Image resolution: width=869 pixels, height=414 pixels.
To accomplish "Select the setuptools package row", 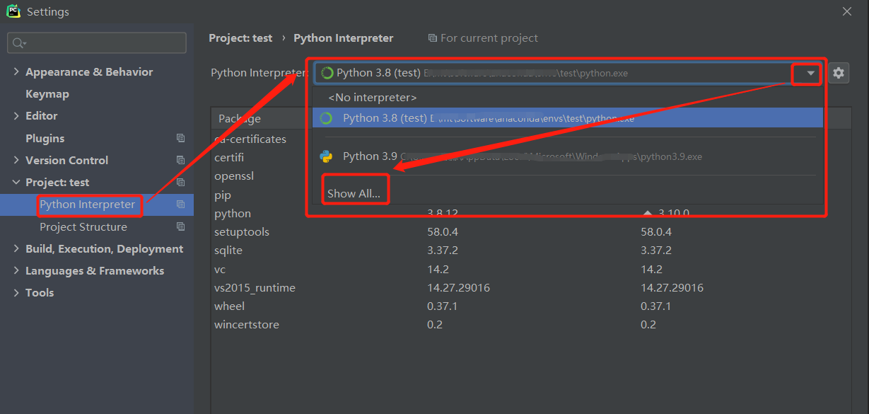I will pyautogui.click(x=530, y=231).
